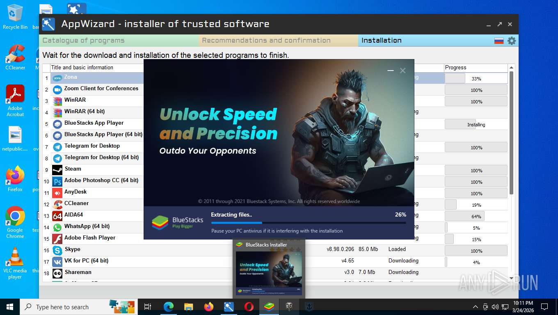Click scrollbar down arrow in program list

click(511, 278)
